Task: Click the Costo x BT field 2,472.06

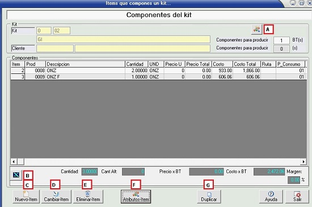Action: pyautogui.click(x=269, y=172)
